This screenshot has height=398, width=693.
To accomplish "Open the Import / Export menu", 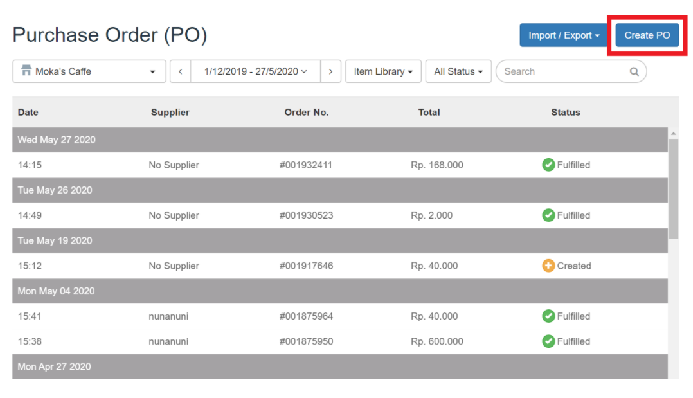I will tap(563, 35).
